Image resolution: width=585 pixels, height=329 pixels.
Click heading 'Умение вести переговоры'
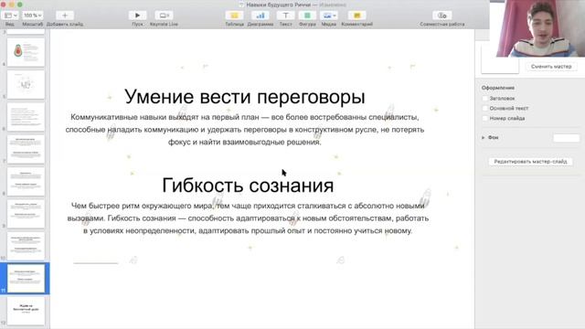click(245, 97)
